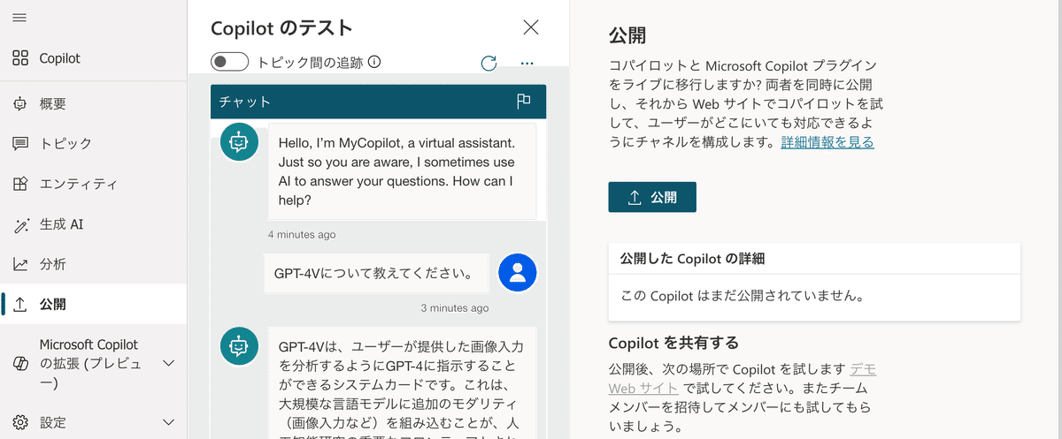Open the 詳細情報を見る link
Screen dimensions: 1062x439
[x=827, y=142]
